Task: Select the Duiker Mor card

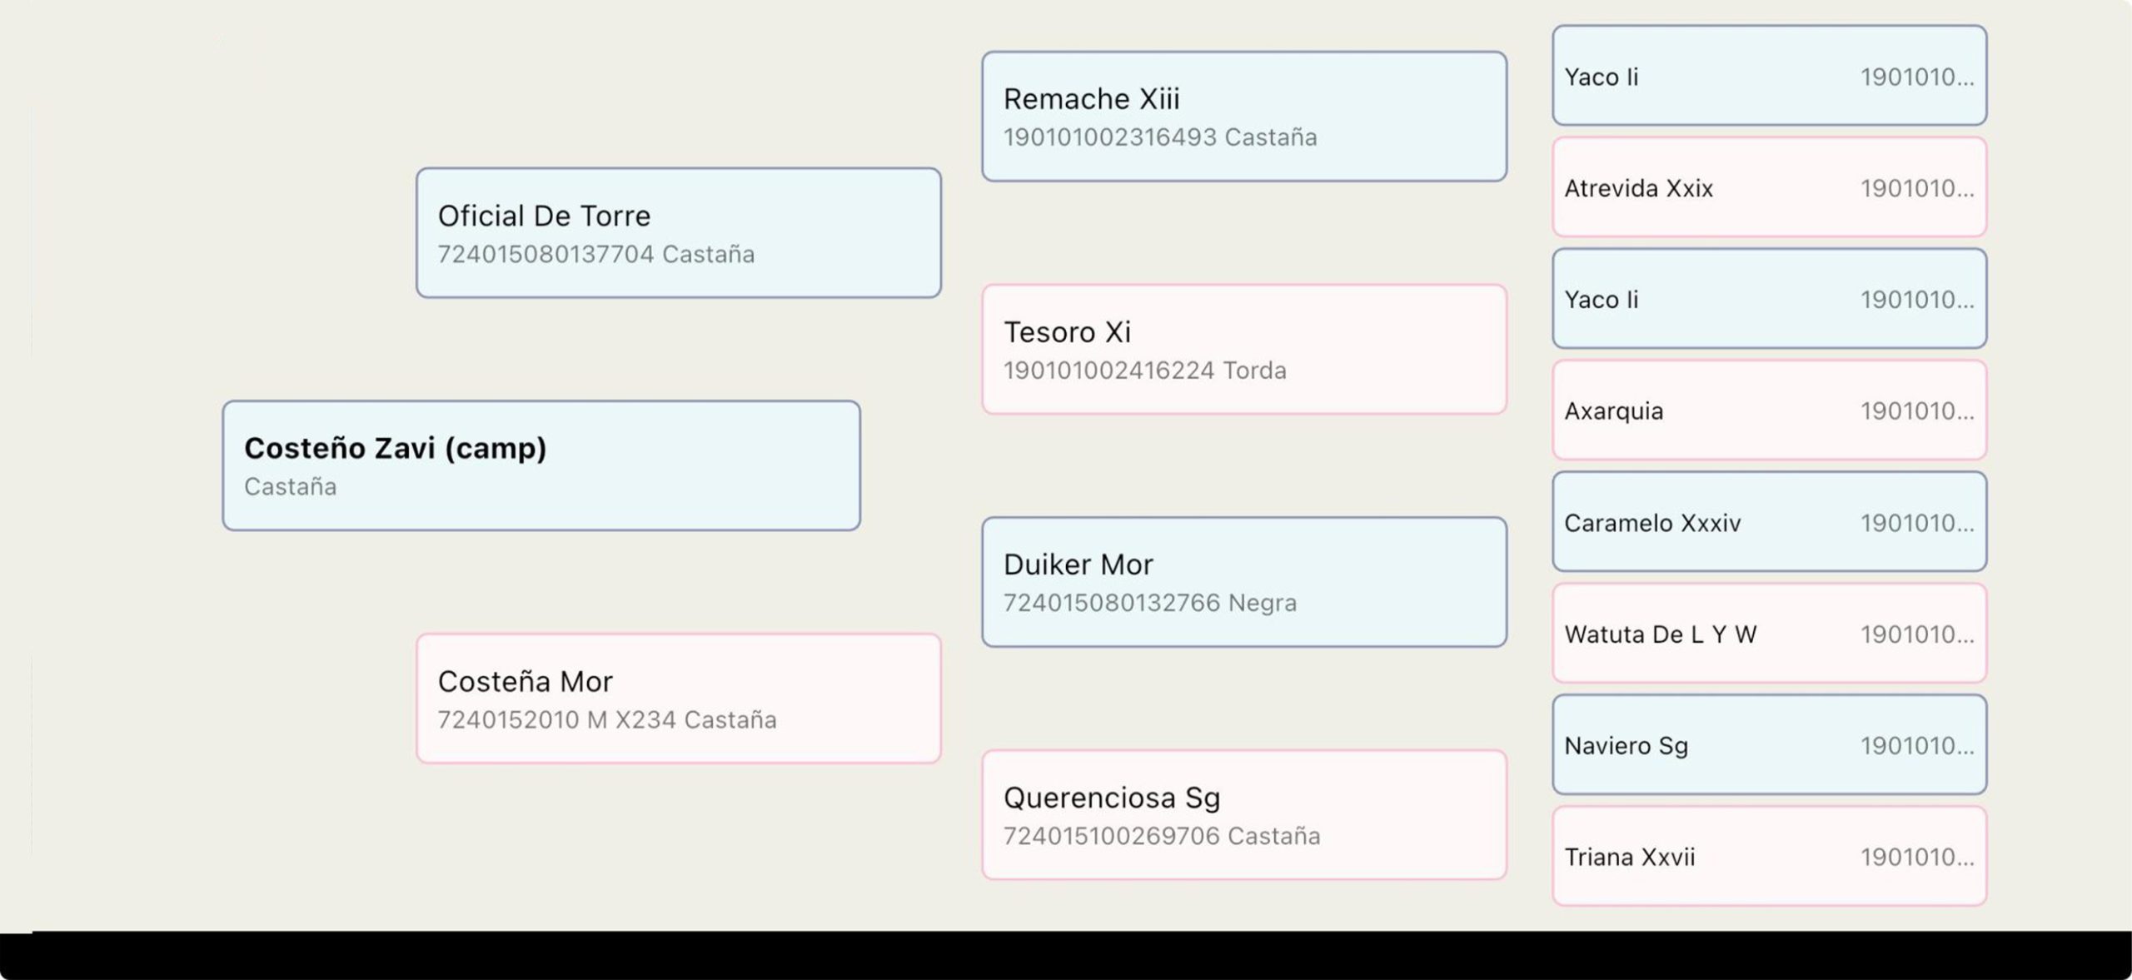Action: coord(1244,582)
